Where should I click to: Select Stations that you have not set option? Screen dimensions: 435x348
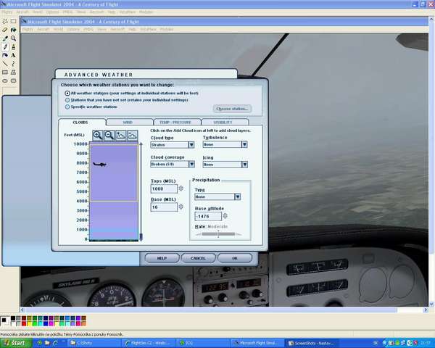(67, 100)
